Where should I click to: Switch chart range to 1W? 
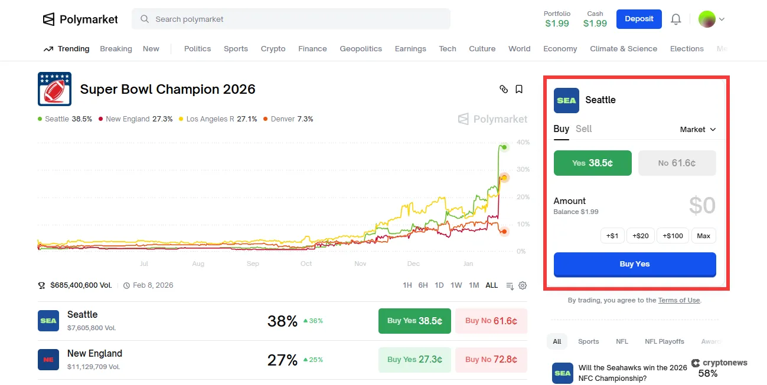(x=456, y=285)
